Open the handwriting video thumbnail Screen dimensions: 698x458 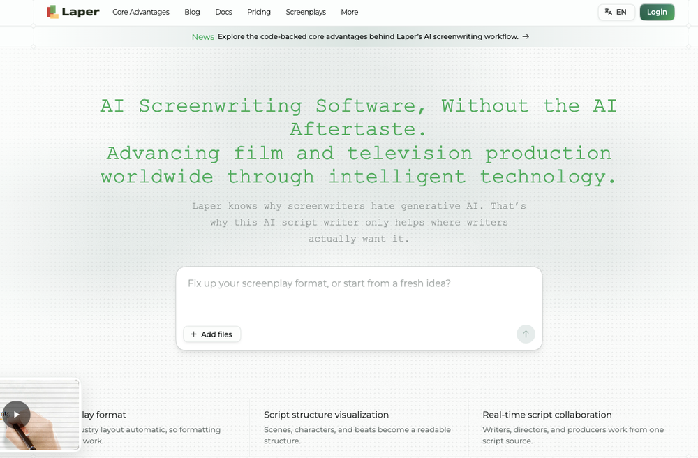[x=40, y=415]
